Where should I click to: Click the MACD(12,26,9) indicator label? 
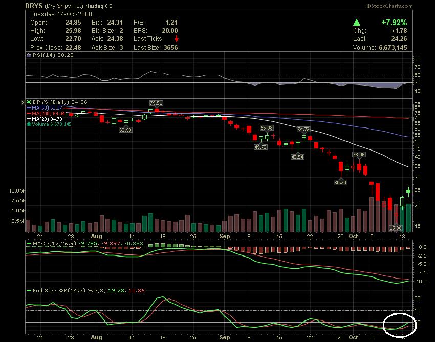(54, 244)
